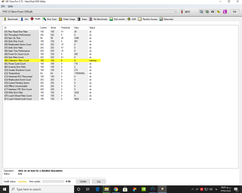Select the Throughput Performance row
This screenshot has height=193, width=242.
52,35
